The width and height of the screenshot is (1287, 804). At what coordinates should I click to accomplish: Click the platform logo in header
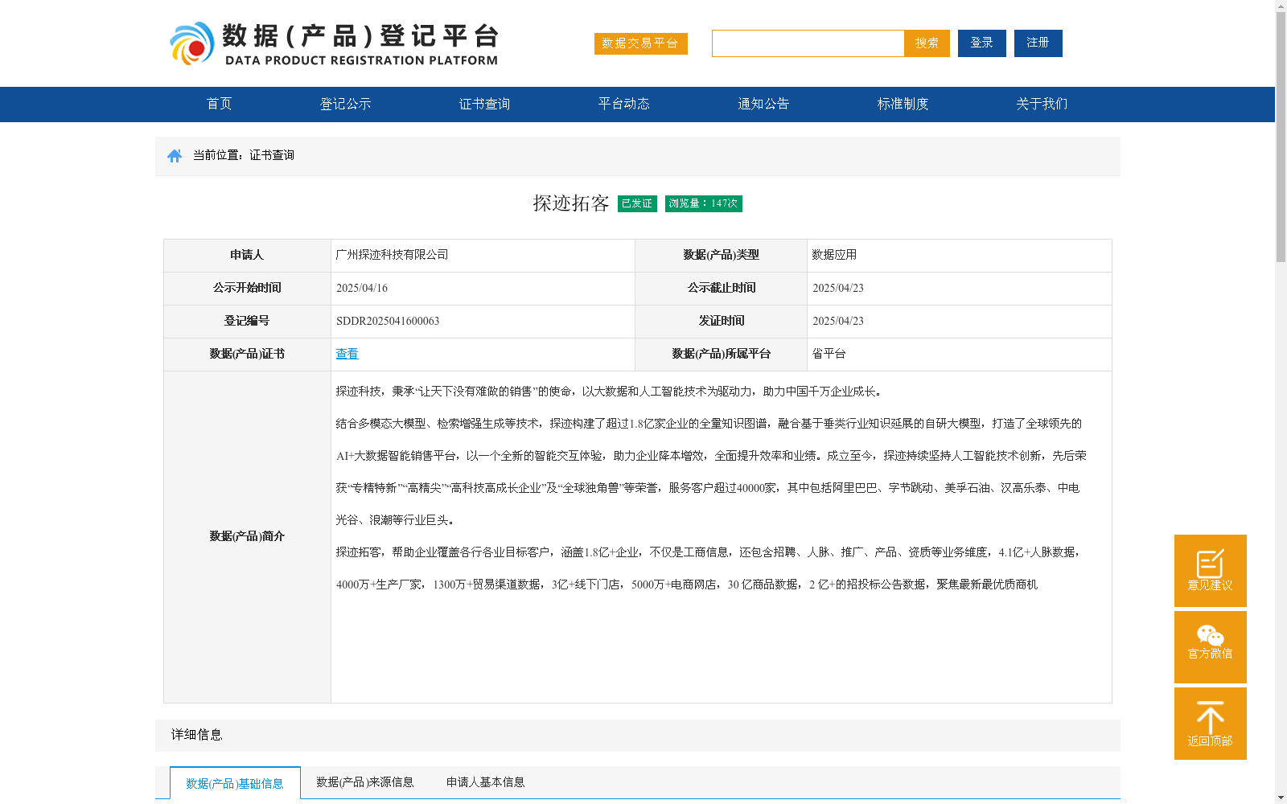tap(334, 43)
